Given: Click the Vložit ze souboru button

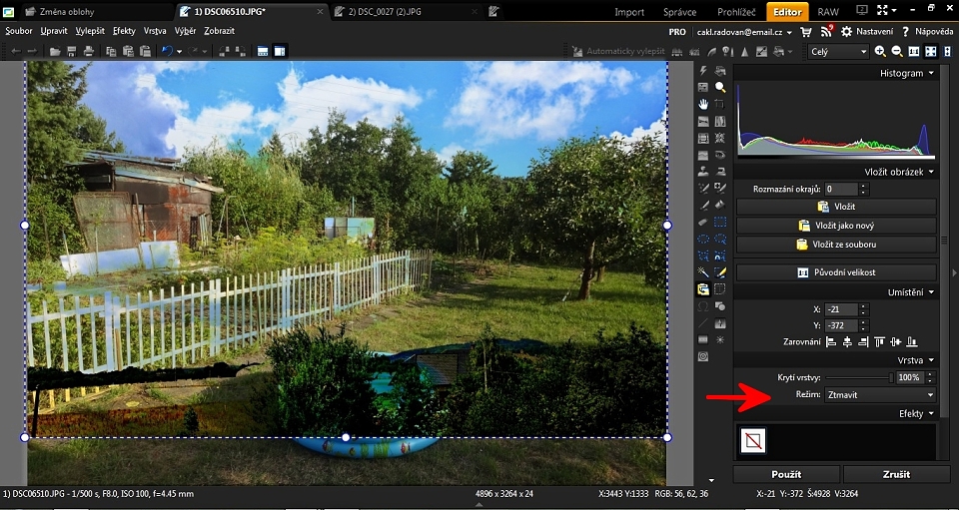Looking at the screenshot, I should (x=836, y=245).
